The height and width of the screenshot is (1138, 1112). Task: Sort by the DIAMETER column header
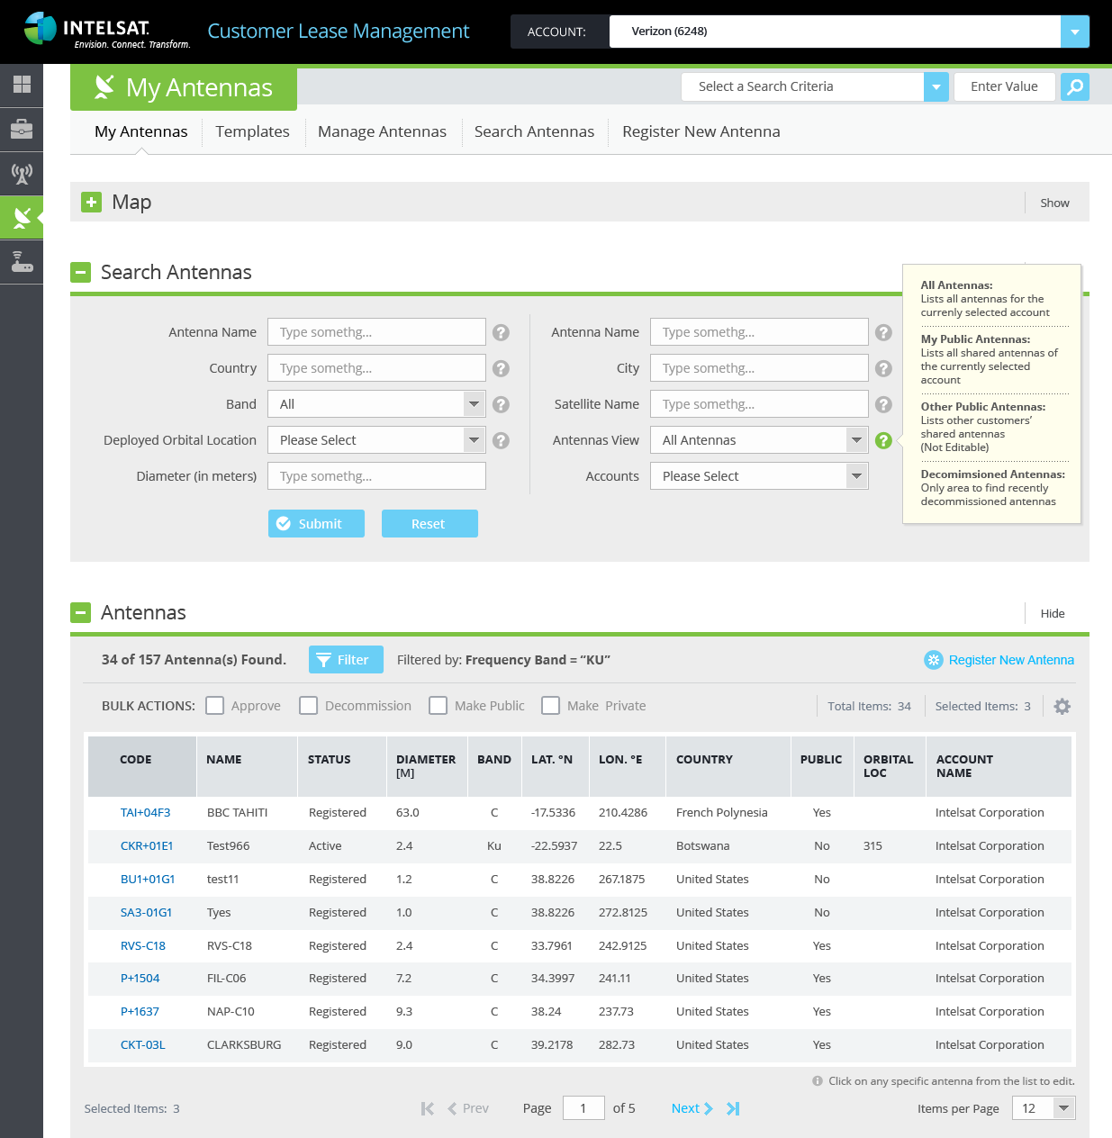pos(426,766)
